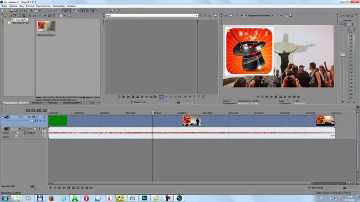Select the green event on video track
This screenshot has width=360, height=202.
click(58, 121)
